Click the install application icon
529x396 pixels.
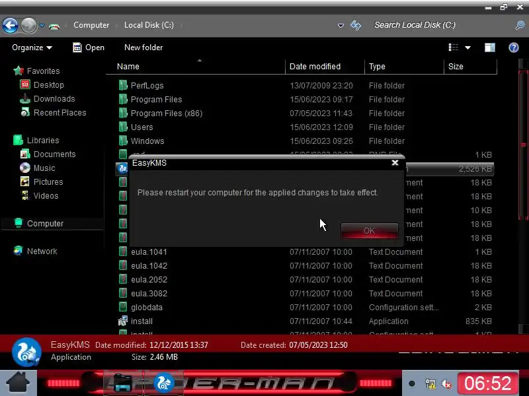coord(123,321)
